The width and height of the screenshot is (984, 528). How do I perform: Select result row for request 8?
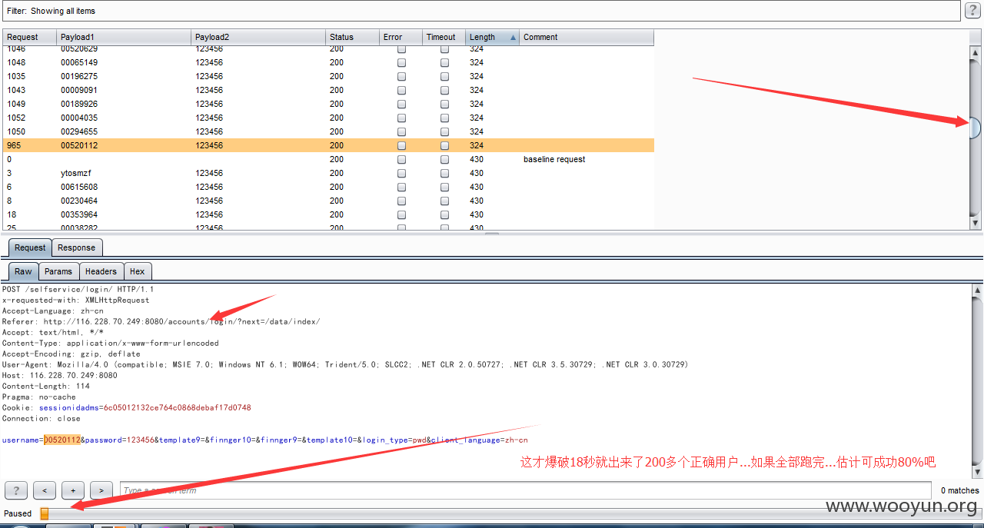tap(328, 201)
